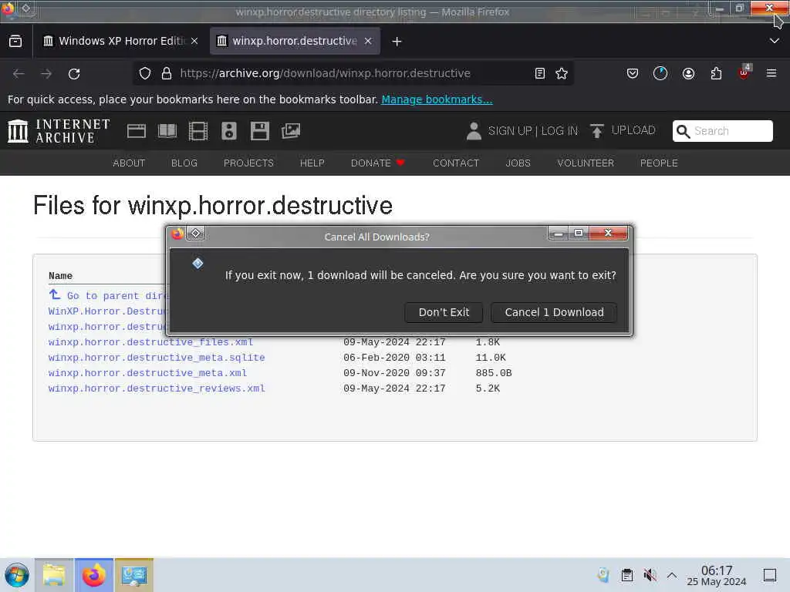
Task: Open the Texts book icon
Action: pyautogui.click(x=167, y=131)
